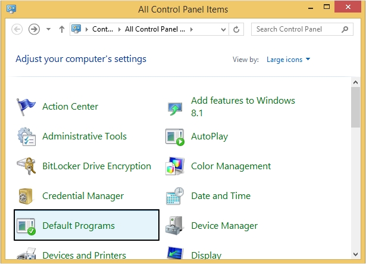This screenshot has width=366, height=264.
Task: Open Display link
Action: coord(207,255)
